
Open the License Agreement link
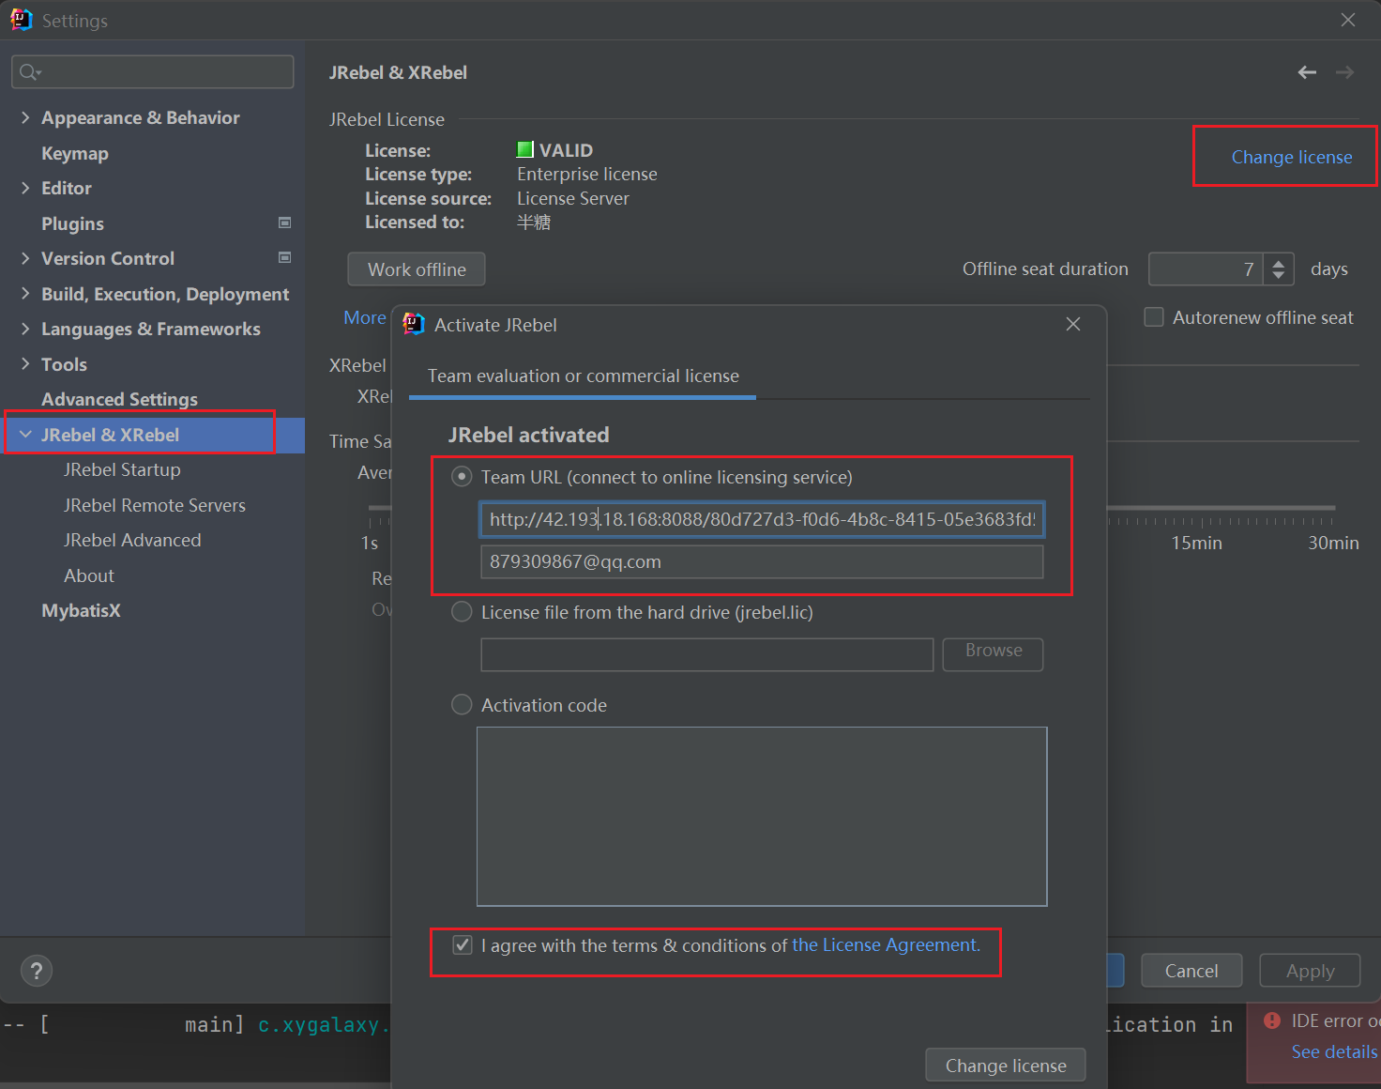885,945
